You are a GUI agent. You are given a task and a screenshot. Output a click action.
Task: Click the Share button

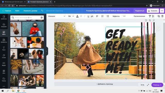point(140,11)
